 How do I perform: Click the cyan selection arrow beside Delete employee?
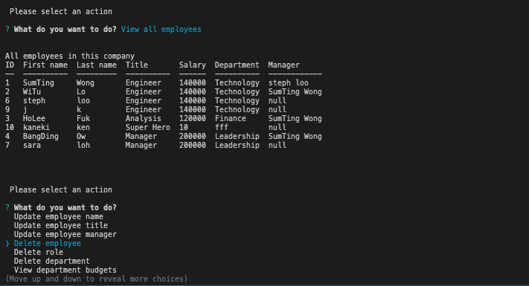[7, 243]
